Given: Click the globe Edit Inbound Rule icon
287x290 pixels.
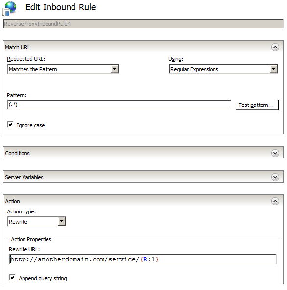Looking at the screenshot, I should [10, 9].
